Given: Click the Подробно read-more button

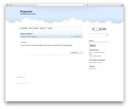Looking at the screenshot, I should tap(76, 53).
